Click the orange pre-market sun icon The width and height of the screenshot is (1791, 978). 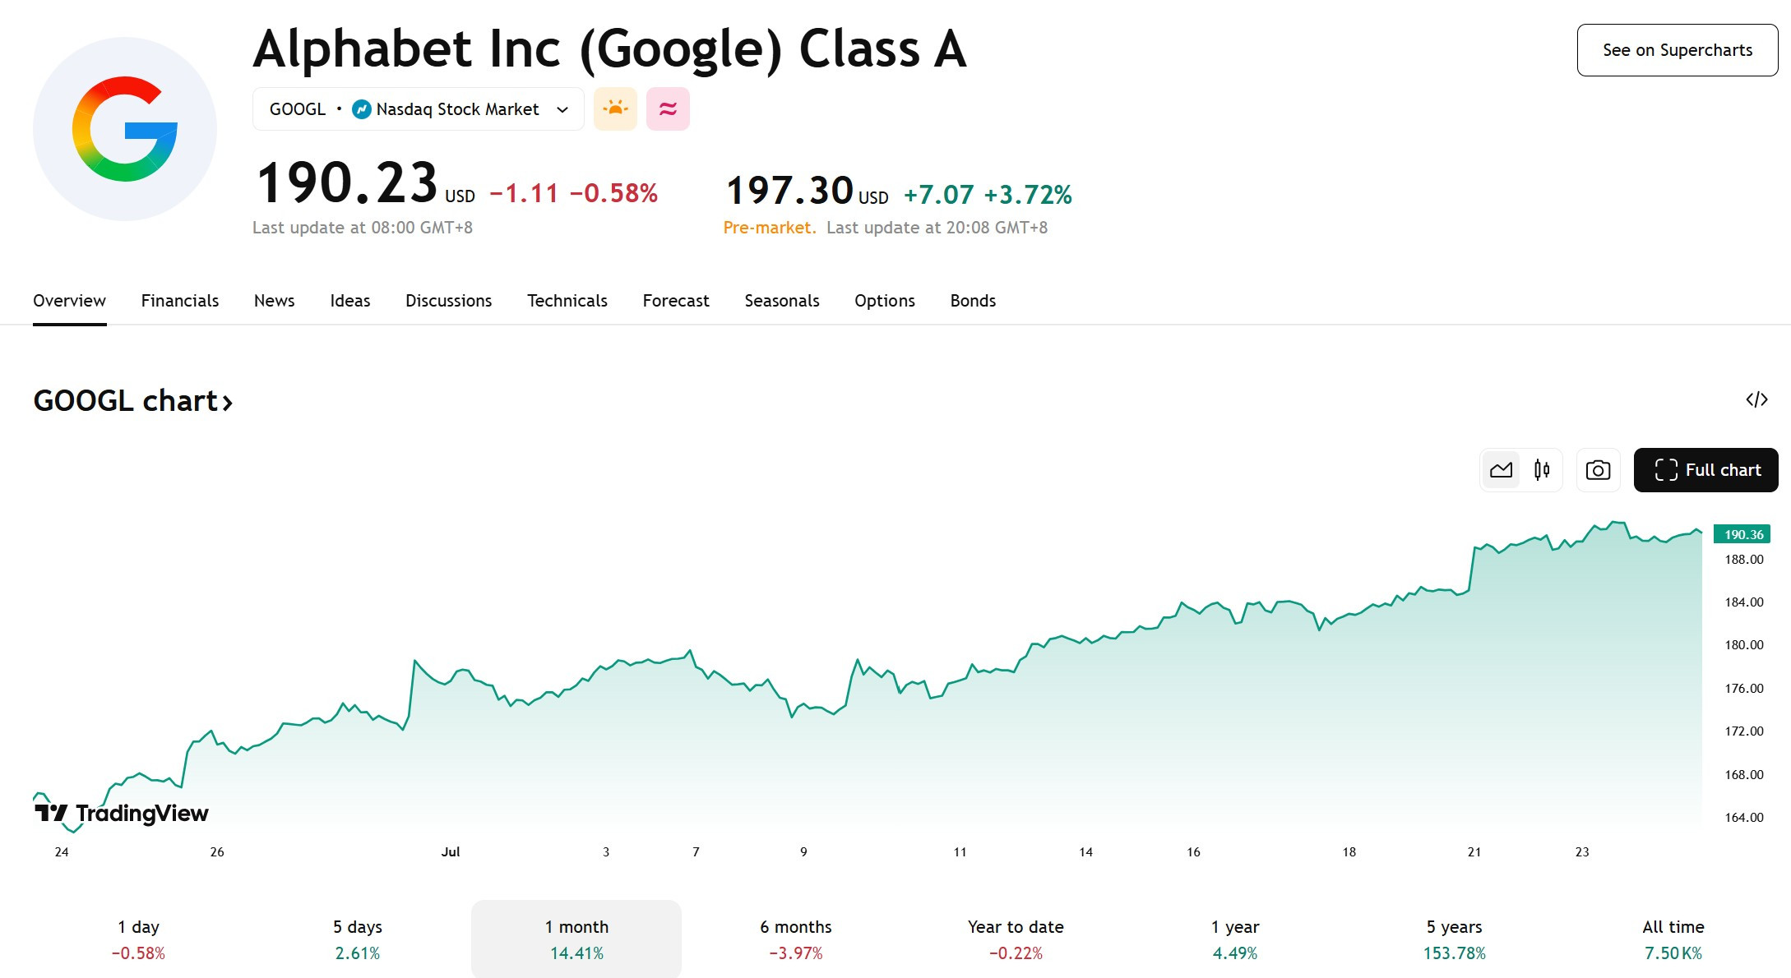(x=615, y=108)
